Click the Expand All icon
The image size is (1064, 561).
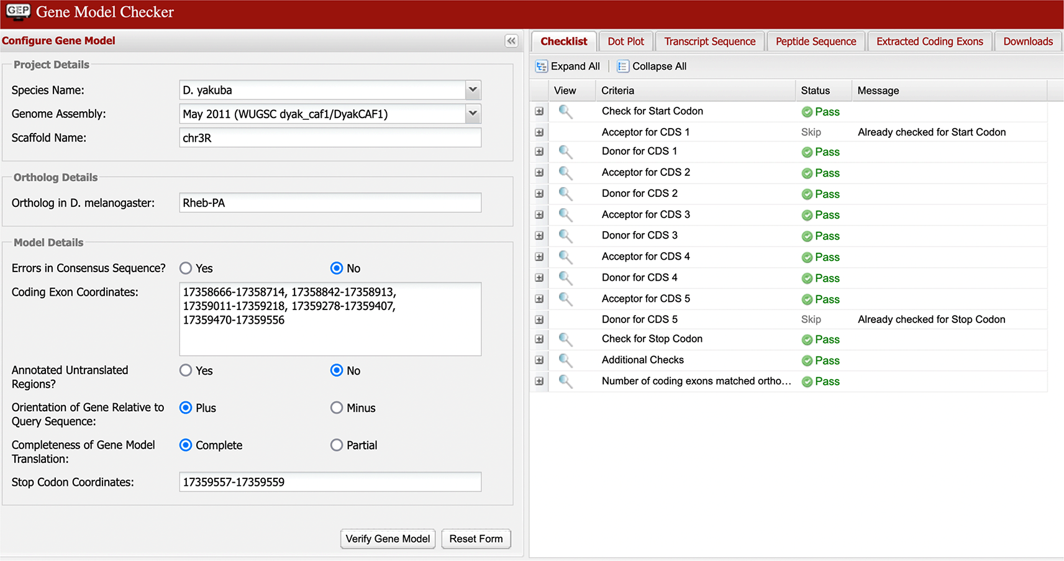tap(542, 66)
